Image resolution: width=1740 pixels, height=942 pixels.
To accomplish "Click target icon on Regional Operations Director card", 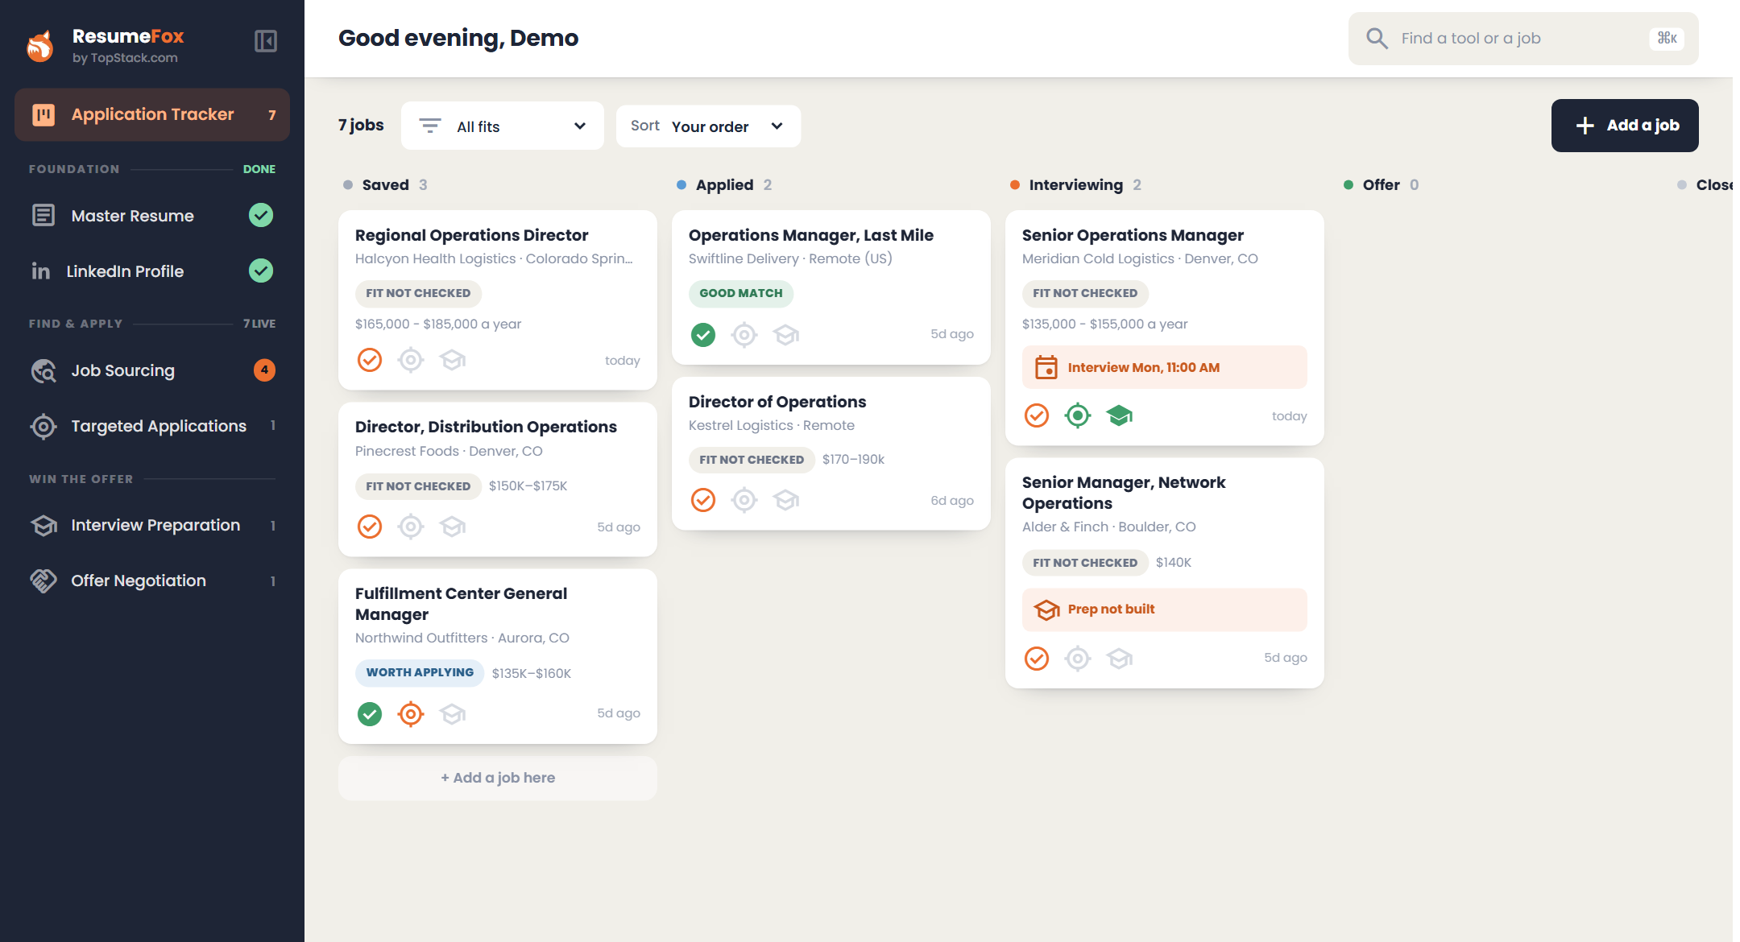I will [x=411, y=359].
